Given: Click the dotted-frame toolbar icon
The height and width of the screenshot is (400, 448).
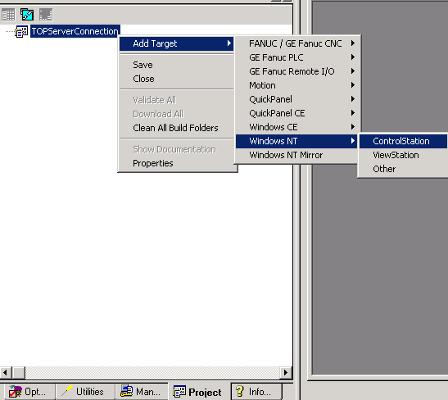Looking at the screenshot, I should click(46, 15).
